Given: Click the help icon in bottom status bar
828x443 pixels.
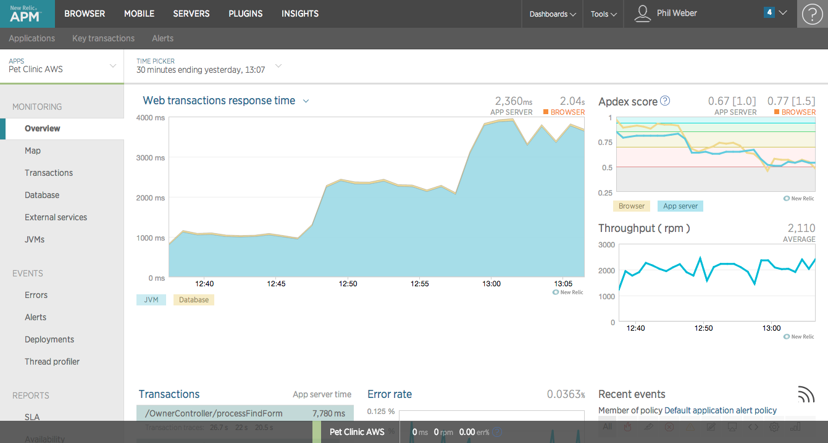Looking at the screenshot, I should click(498, 432).
